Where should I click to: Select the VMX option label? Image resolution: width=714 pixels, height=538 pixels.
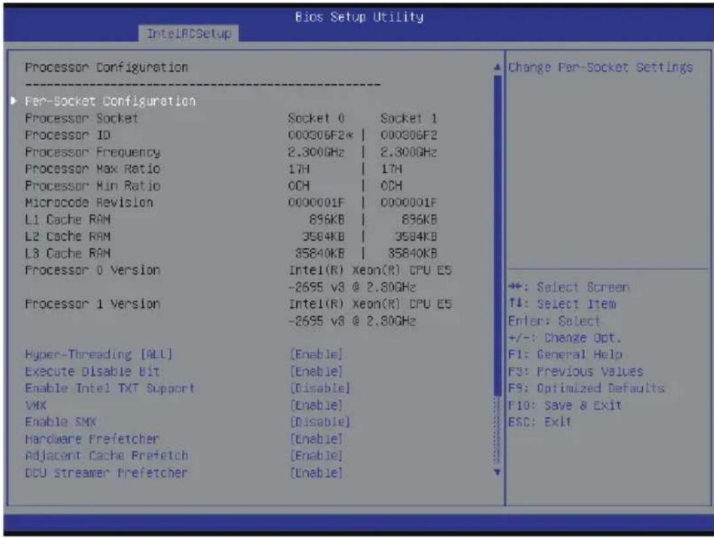coord(36,405)
